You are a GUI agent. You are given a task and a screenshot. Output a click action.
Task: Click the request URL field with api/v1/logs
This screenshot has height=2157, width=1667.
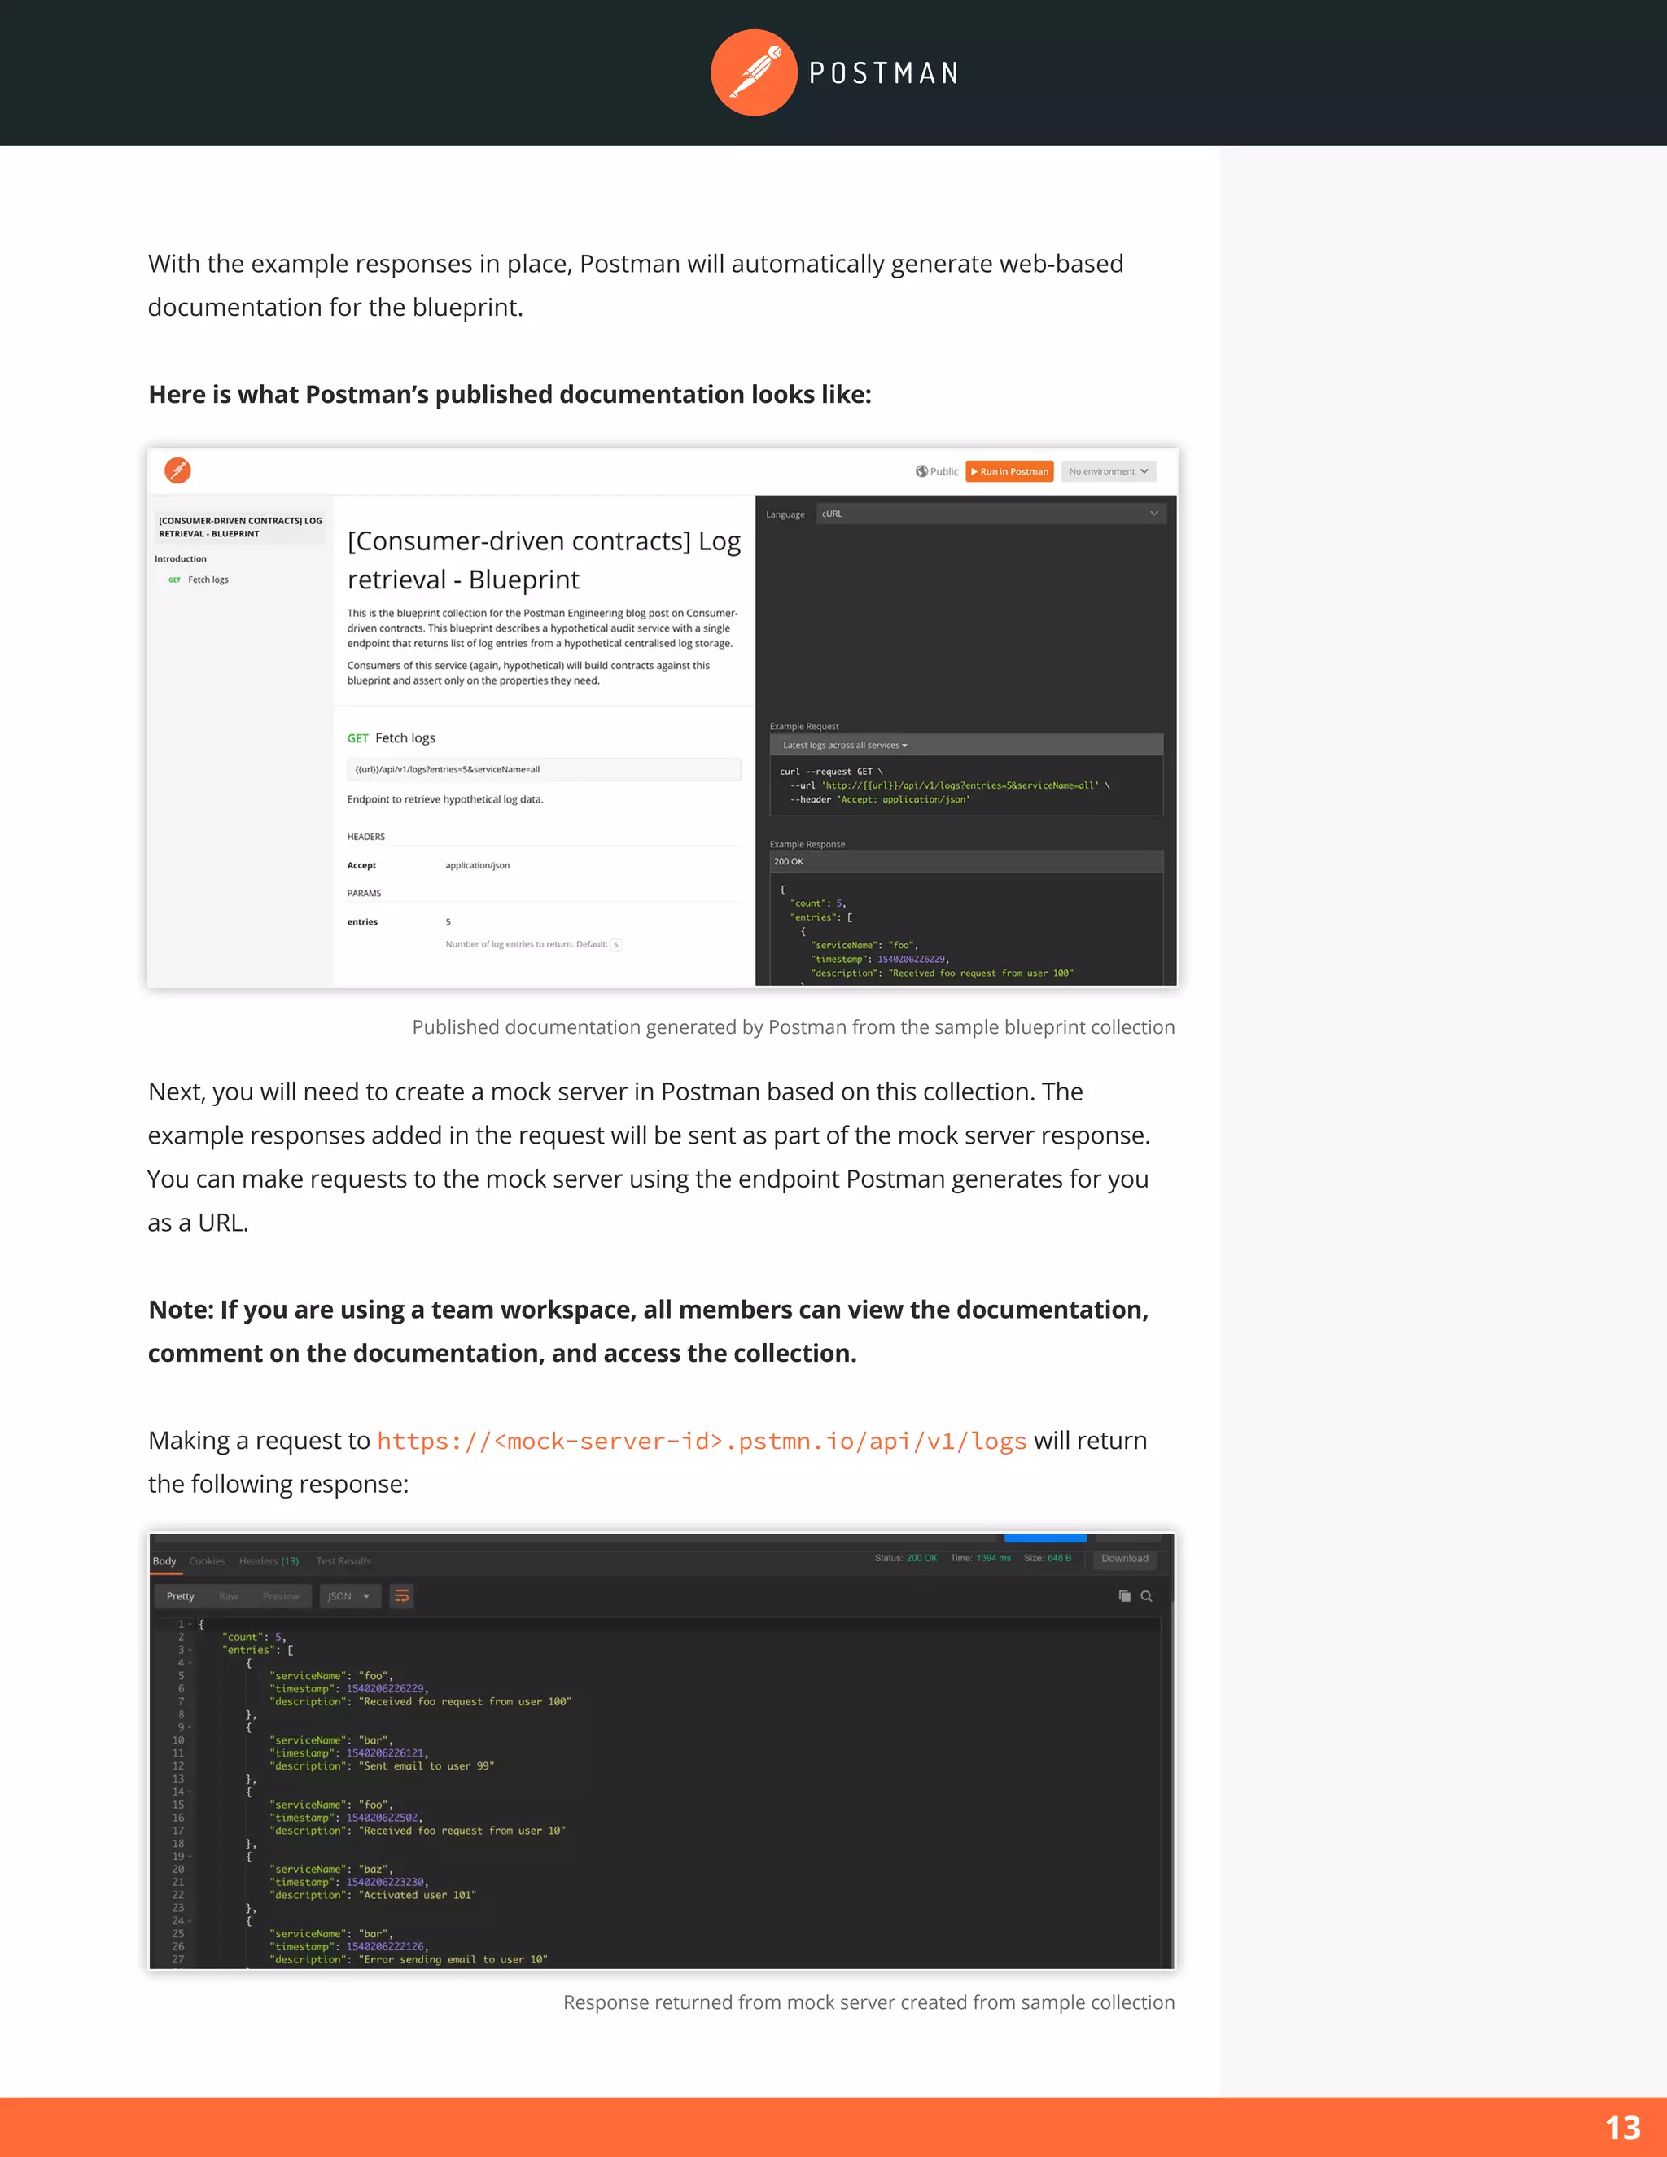coord(543,769)
